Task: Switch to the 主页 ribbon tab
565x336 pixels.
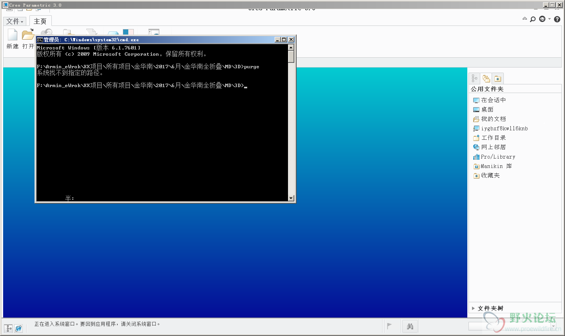Action: pos(40,21)
